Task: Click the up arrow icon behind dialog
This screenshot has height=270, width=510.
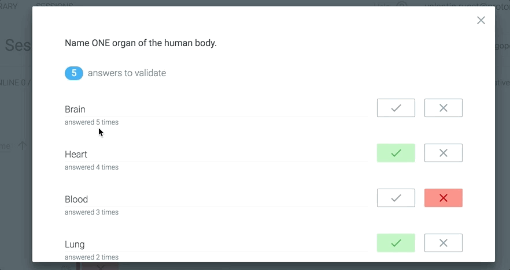Action: pyautogui.click(x=23, y=146)
